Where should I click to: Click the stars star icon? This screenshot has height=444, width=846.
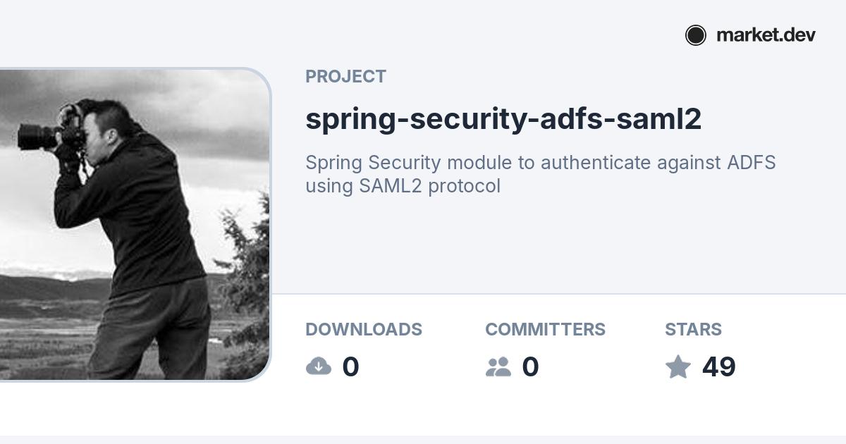tap(678, 366)
